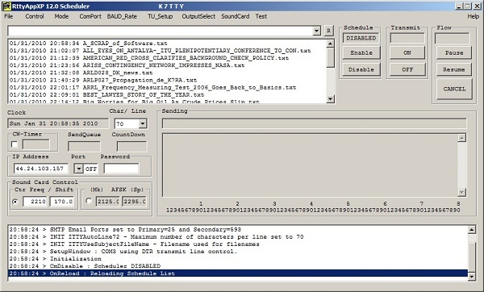Expand the Char/Line dropdown showing 70
This screenshot has width=484, height=292.
coord(142,123)
